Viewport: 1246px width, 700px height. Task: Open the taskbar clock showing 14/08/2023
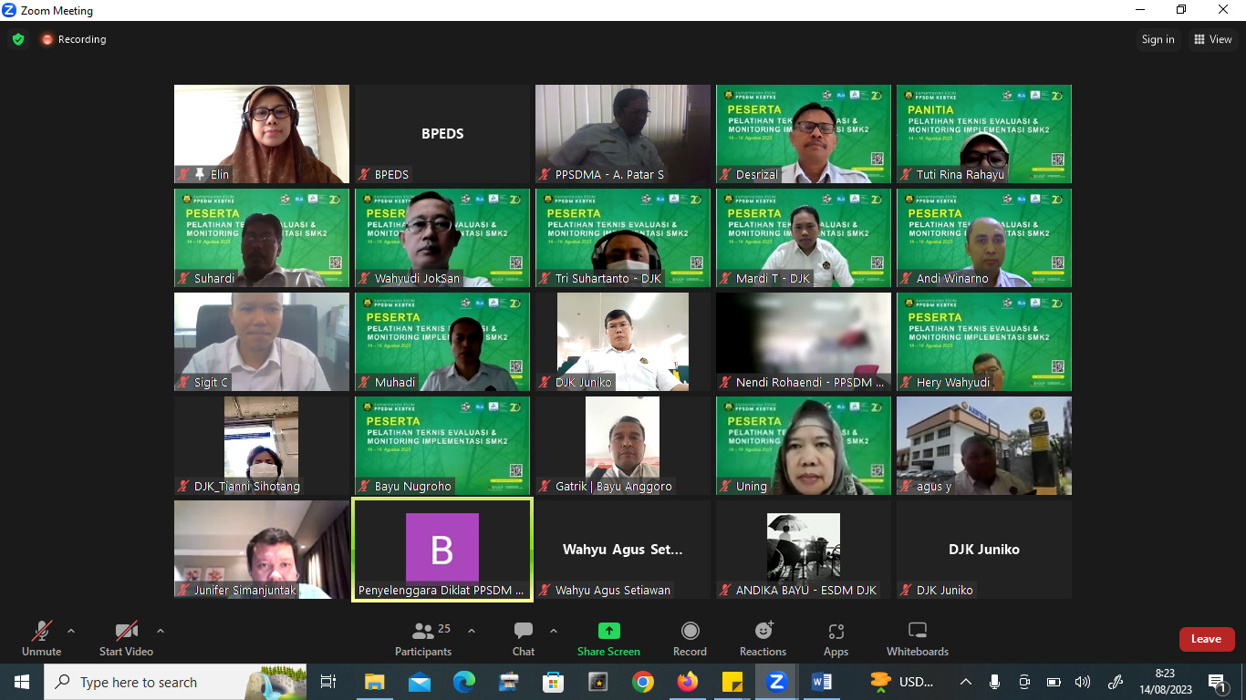pyautogui.click(x=1165, y=682)
